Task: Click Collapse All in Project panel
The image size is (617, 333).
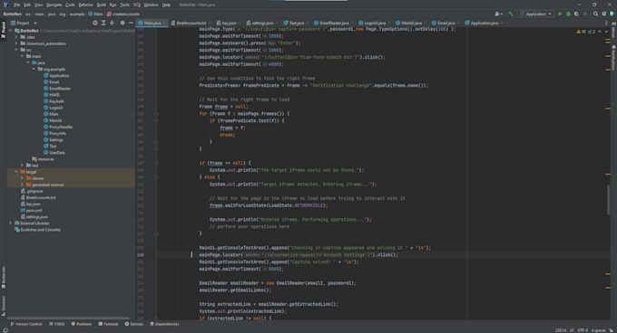Action: (x=113, y=24)
